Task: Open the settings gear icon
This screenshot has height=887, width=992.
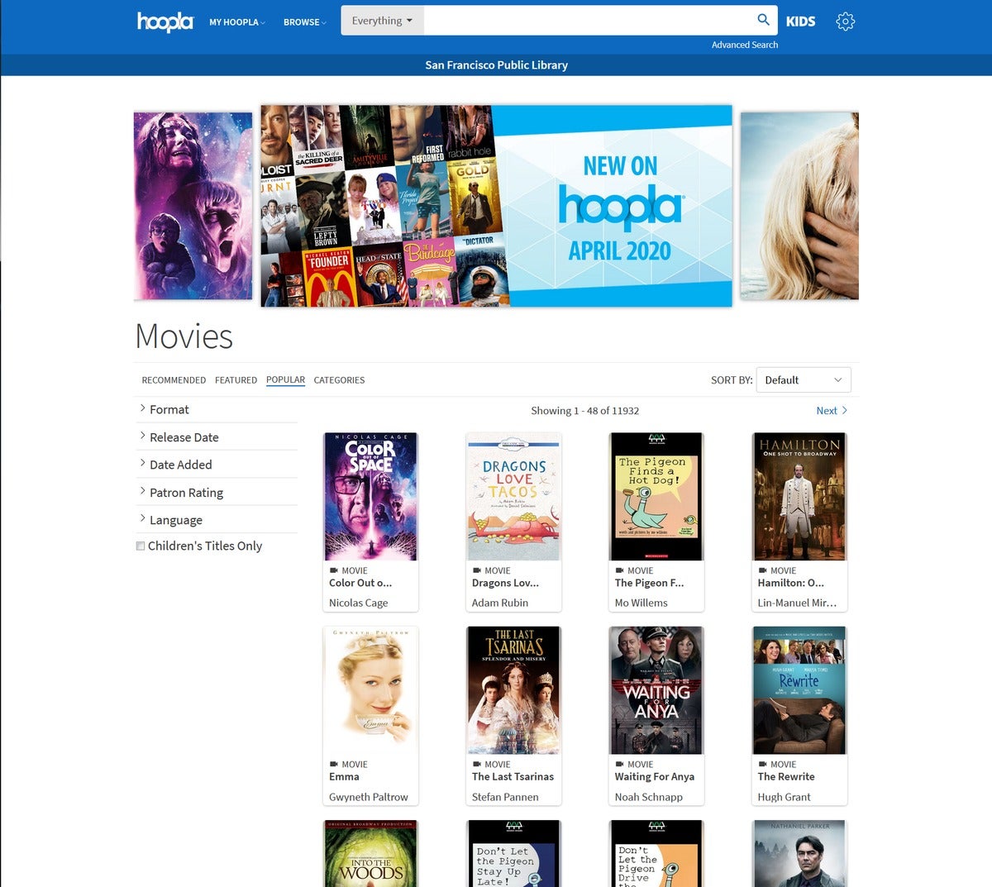Action: point(845,21)
